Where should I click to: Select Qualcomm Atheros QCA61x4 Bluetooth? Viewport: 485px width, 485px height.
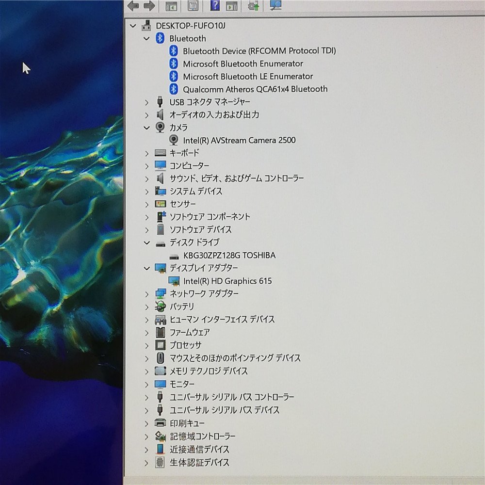[255, 89]
